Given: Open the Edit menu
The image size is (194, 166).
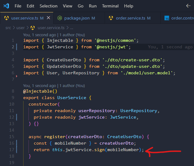Looking at the screenshot, I should coord(30,6).
